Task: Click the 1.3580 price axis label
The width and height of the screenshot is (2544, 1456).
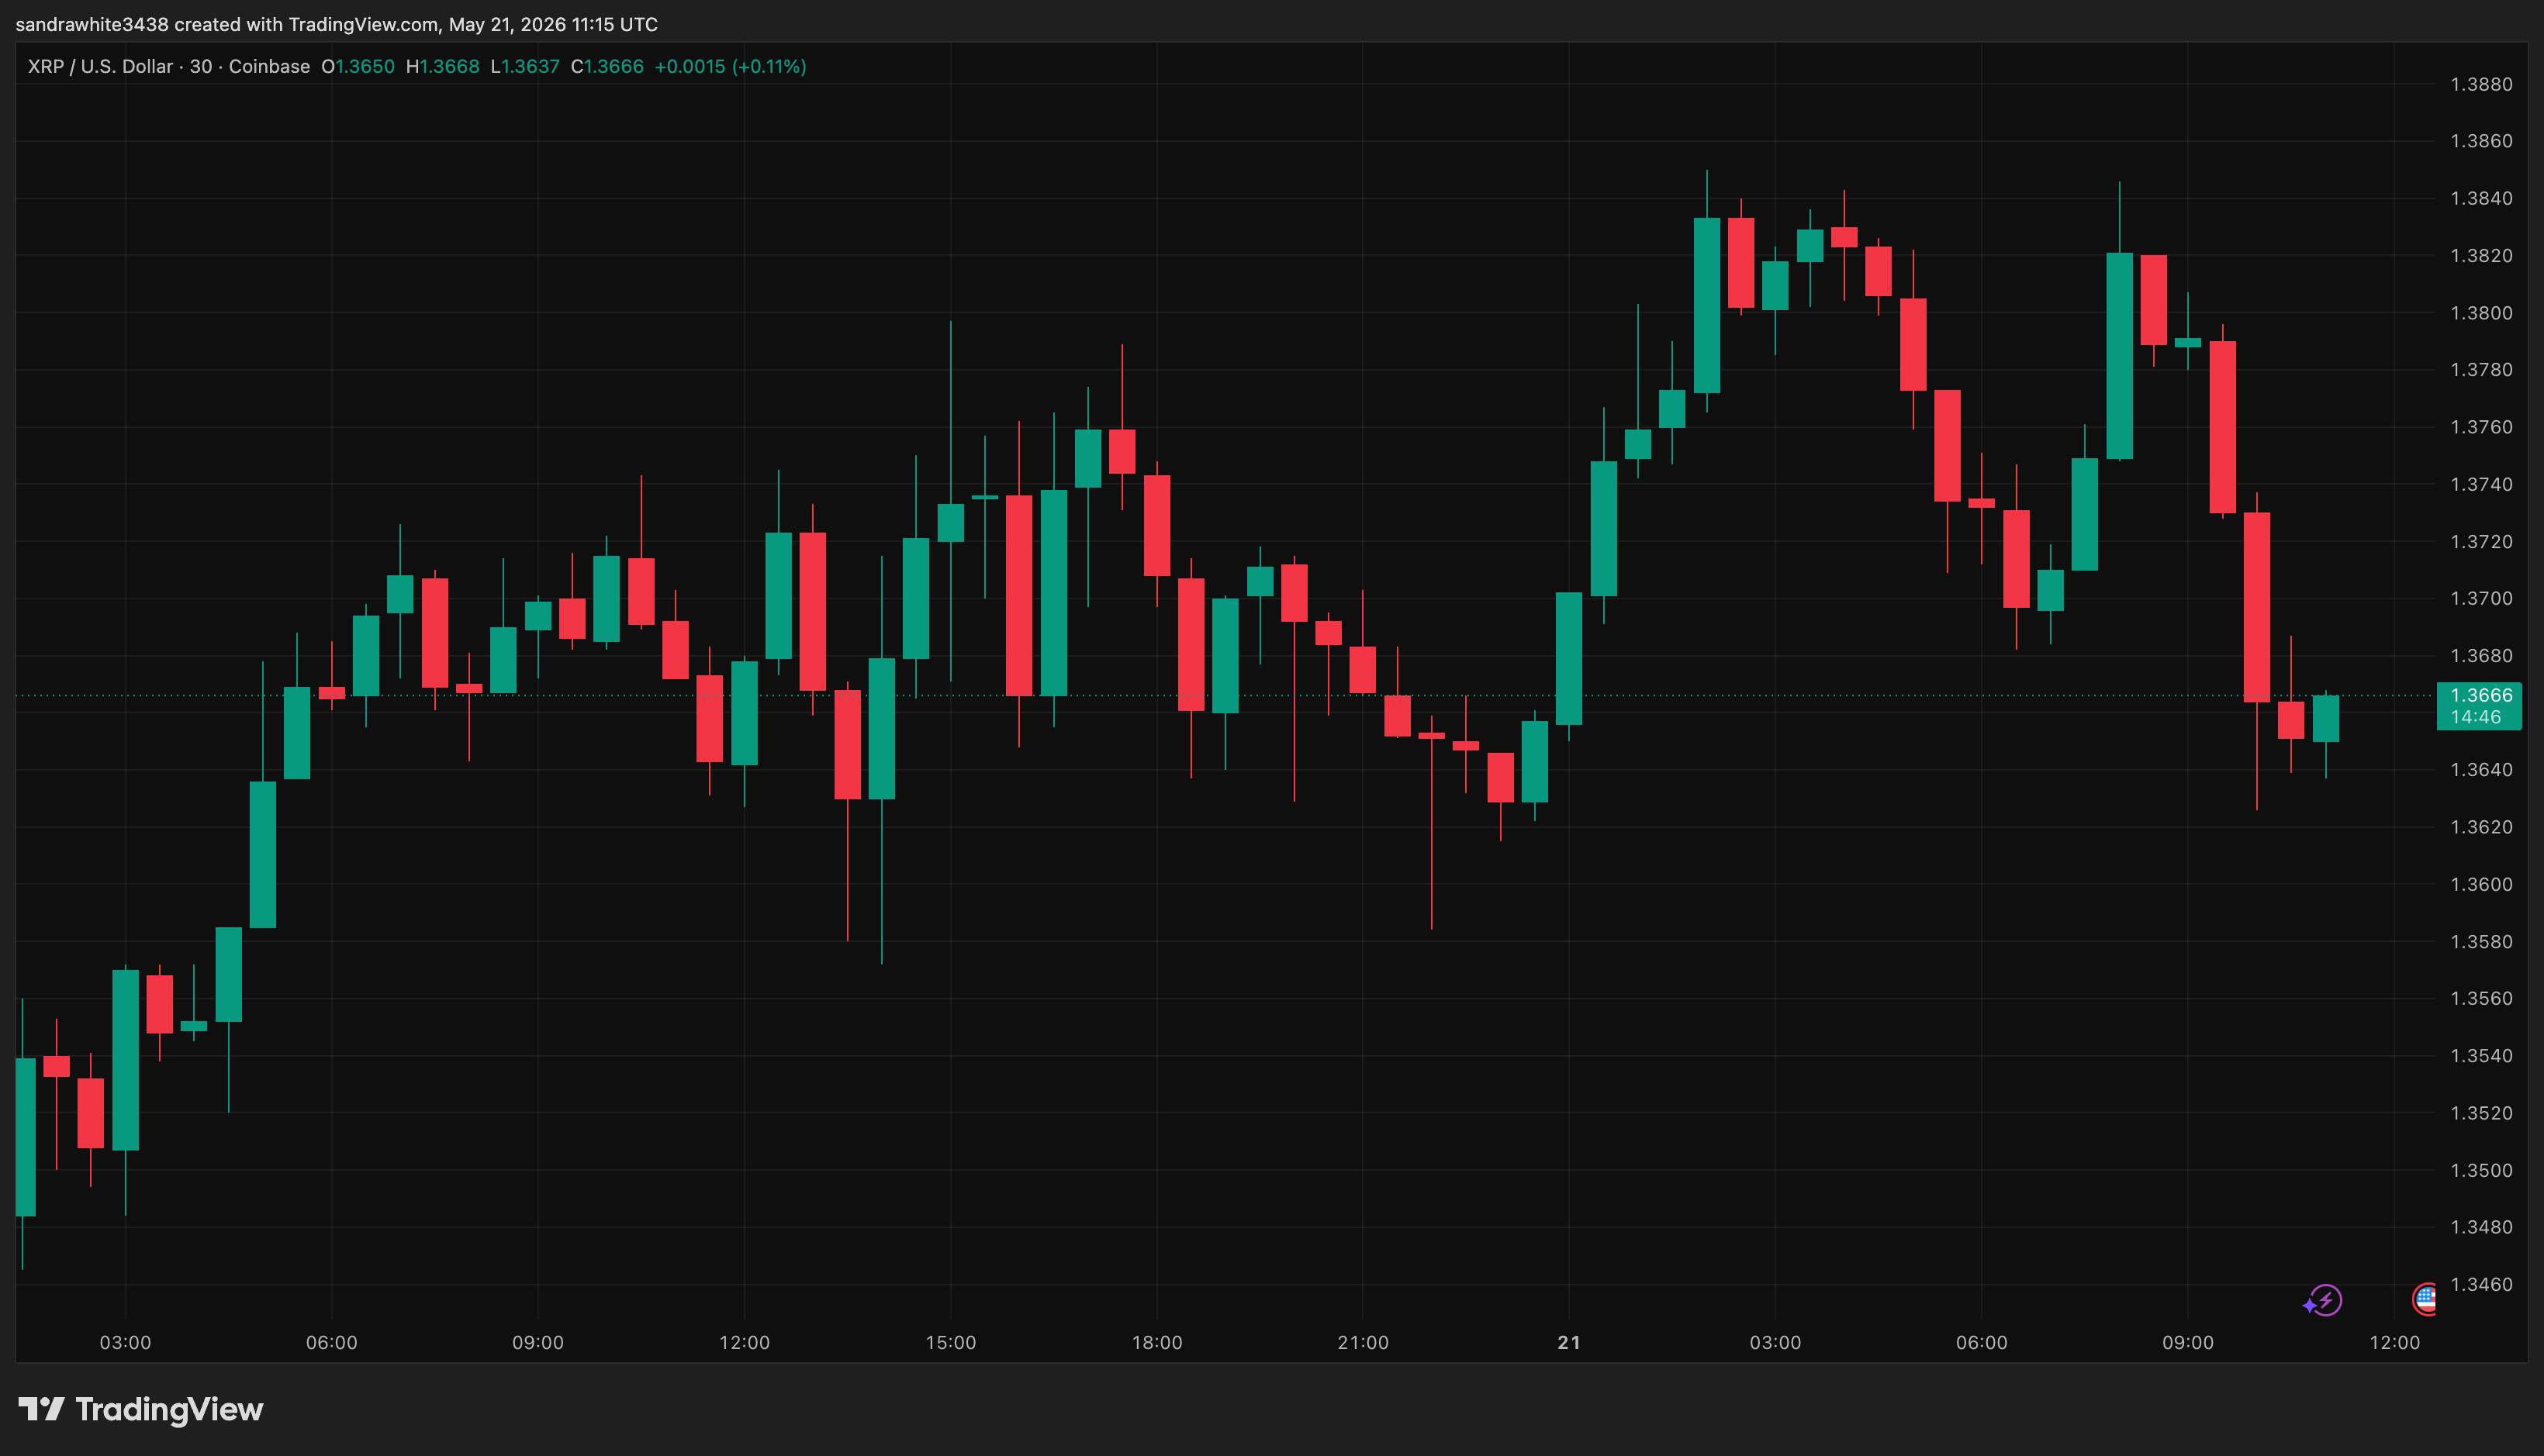Action: 2481,942
